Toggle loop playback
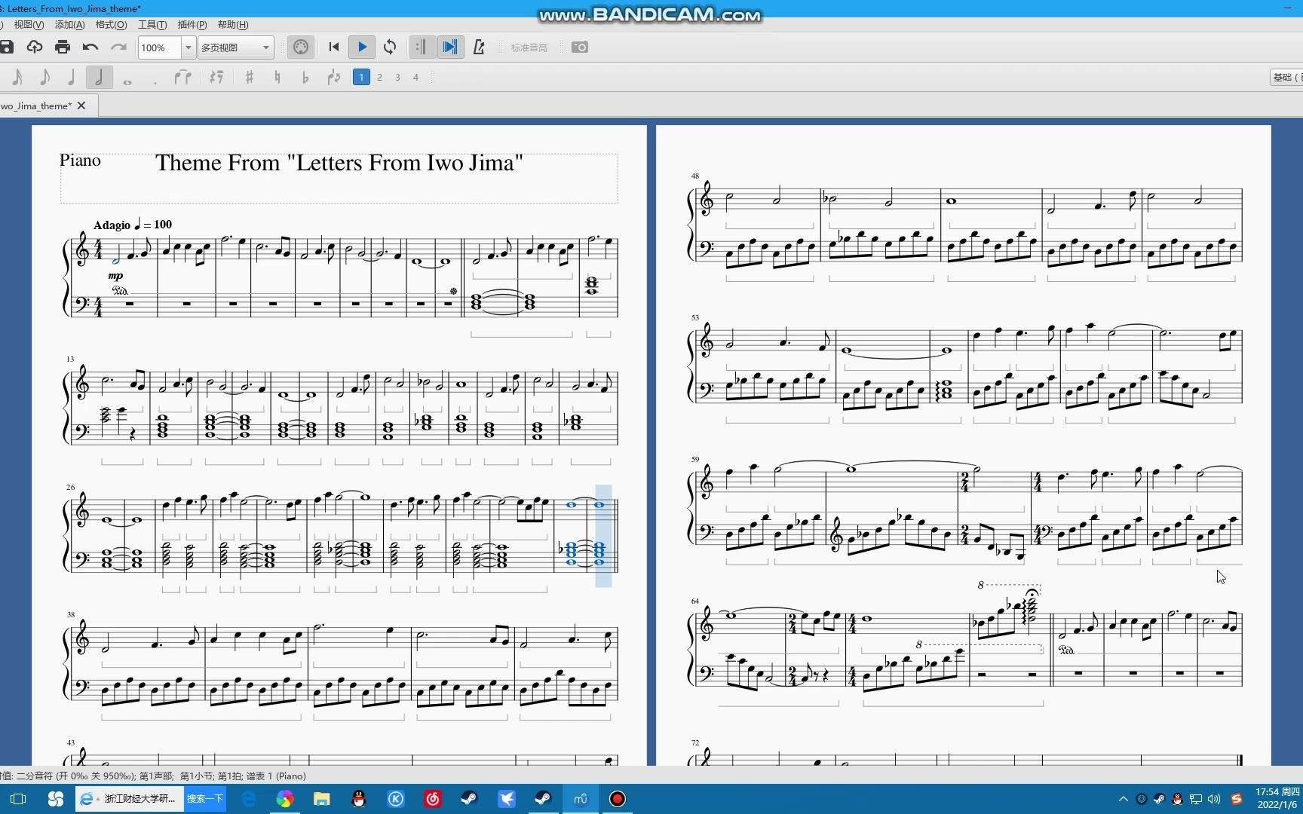Image resolution: width=1303 pixels, height=814 pixels. click(x=390, y=47)
